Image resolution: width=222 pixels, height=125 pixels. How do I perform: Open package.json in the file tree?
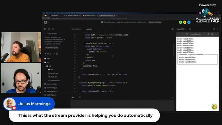pos(51,91)
